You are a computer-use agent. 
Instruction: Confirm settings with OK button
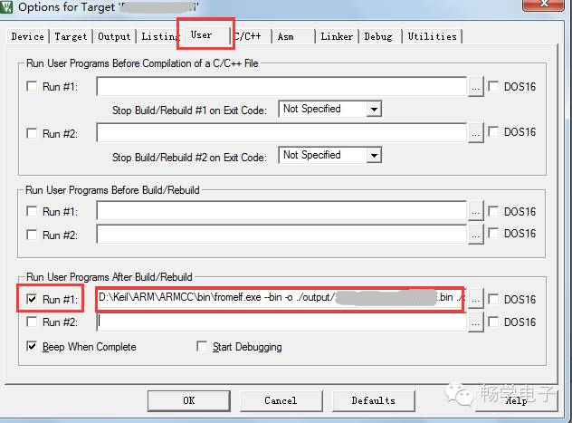pos(189,400)
